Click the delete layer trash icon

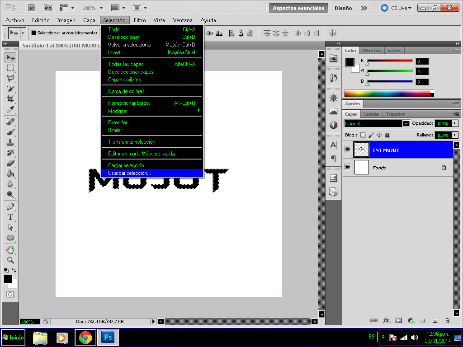447,320
